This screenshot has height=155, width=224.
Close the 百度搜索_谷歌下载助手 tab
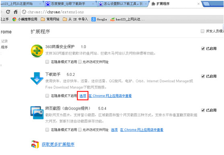(93, 4)
